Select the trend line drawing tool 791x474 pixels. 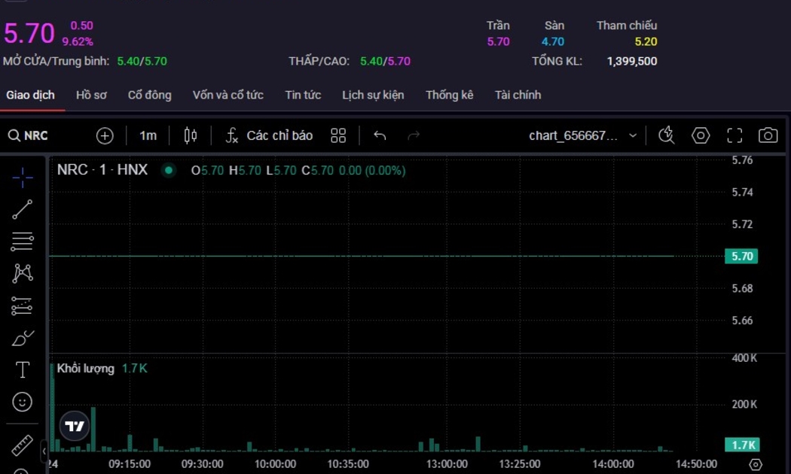(23, 210)
